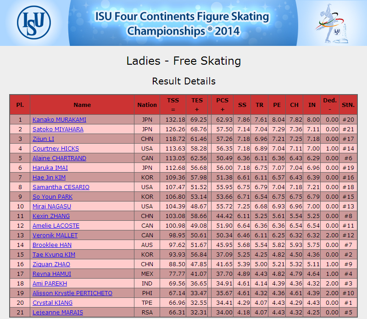Click the Hae Jin KIM link
The width and height of the screenshot is (367, 319).
(x=49, y=177)
